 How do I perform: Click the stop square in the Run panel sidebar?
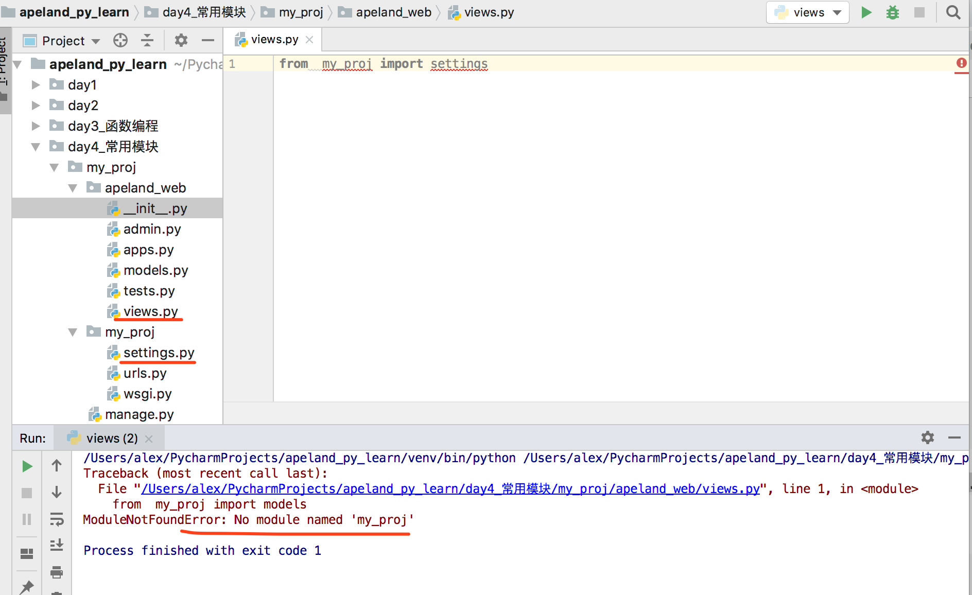27,493
